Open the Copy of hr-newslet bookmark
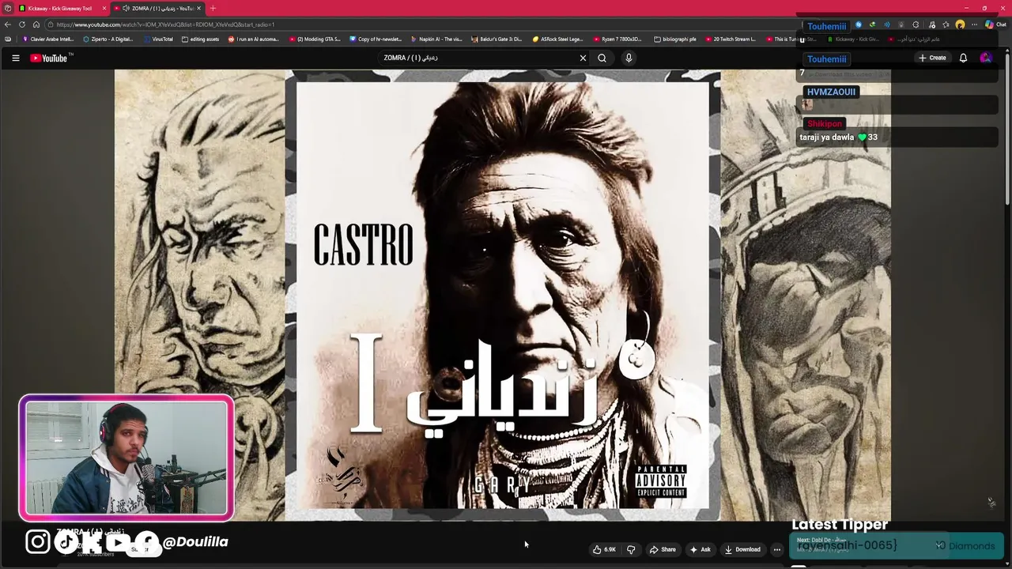The width and height of the screenshot is (1012, 569). coord(376,39)
